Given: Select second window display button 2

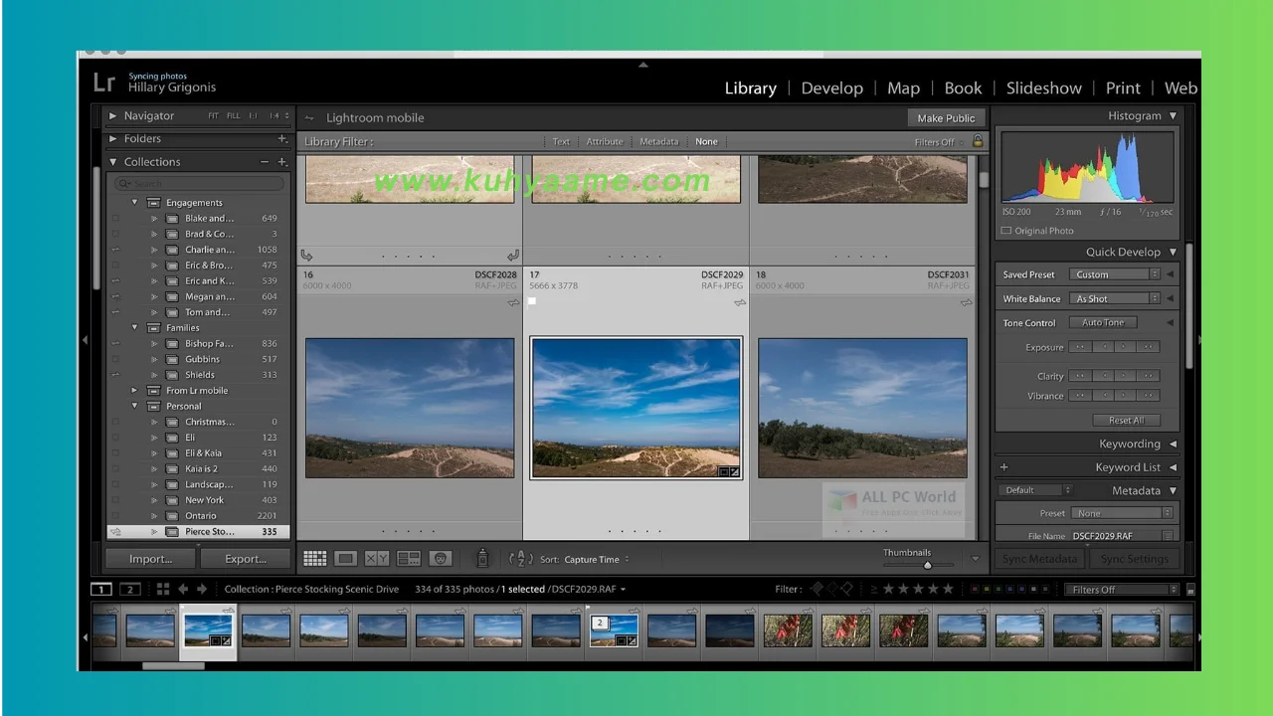Looking at the screenshot, I should tap(130, 590).
